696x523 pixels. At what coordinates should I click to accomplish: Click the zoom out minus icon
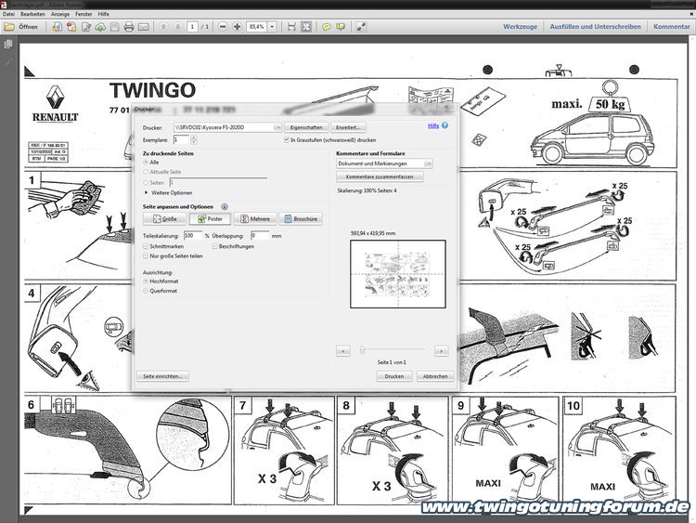click(x=223, y=27)
